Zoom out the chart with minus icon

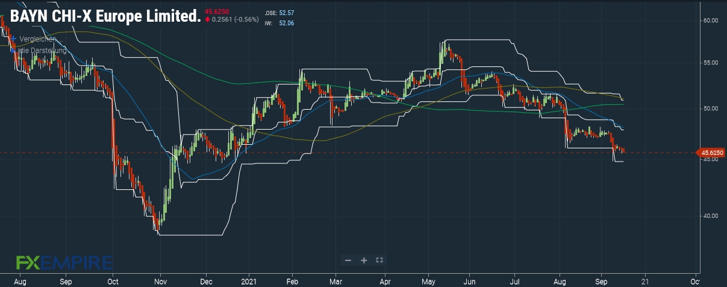(x=348, y=260)
